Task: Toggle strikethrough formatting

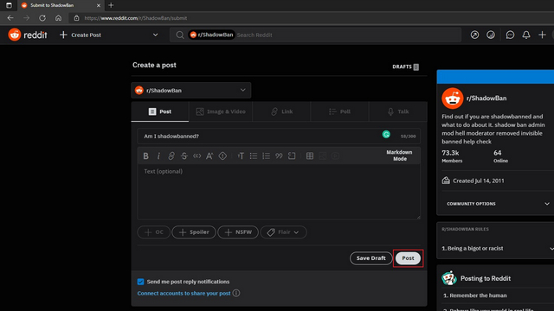Action: 184,155
